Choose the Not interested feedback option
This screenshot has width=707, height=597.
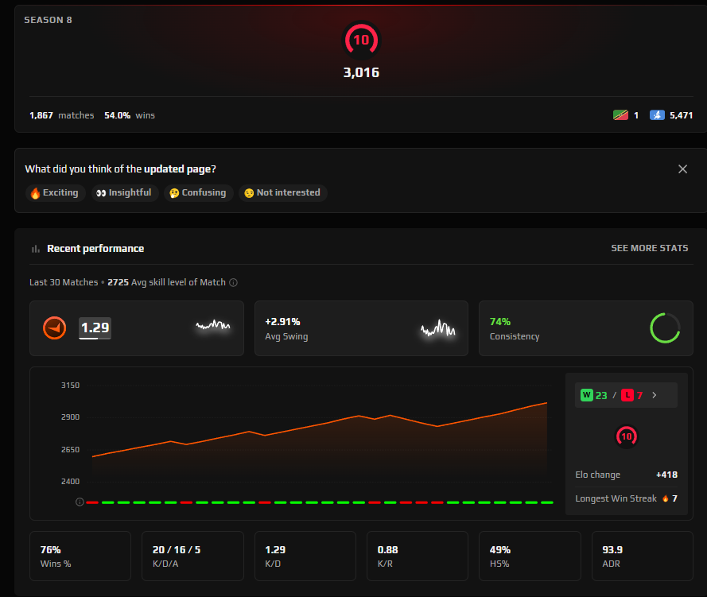click(282, 193)
